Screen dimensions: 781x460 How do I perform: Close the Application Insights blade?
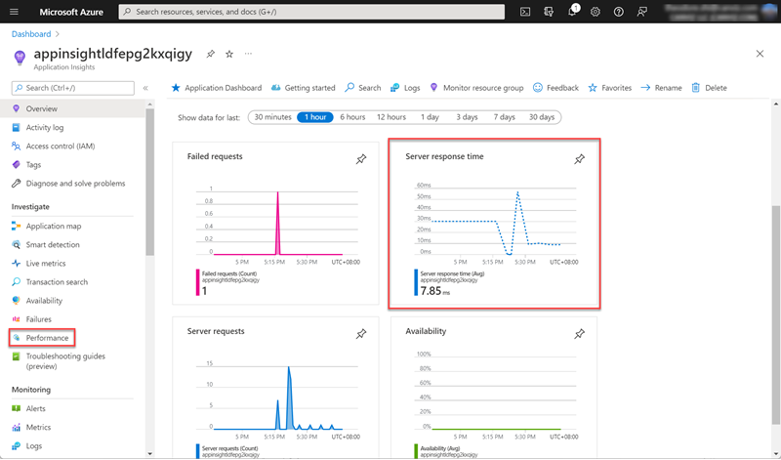tap(760, 54)
